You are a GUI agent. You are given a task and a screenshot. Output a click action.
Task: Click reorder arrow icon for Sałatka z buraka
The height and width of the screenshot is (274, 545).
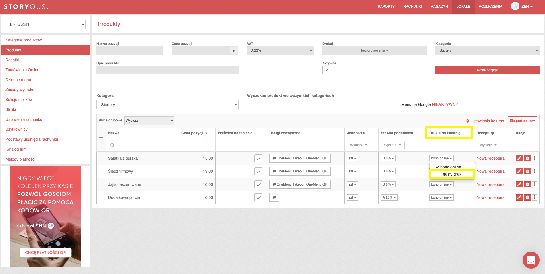point(534,158)
